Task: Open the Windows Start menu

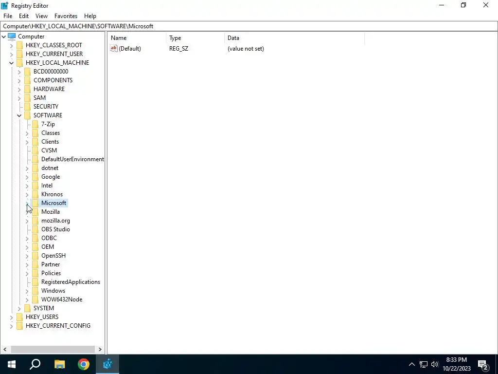Action: coord(12,364)
